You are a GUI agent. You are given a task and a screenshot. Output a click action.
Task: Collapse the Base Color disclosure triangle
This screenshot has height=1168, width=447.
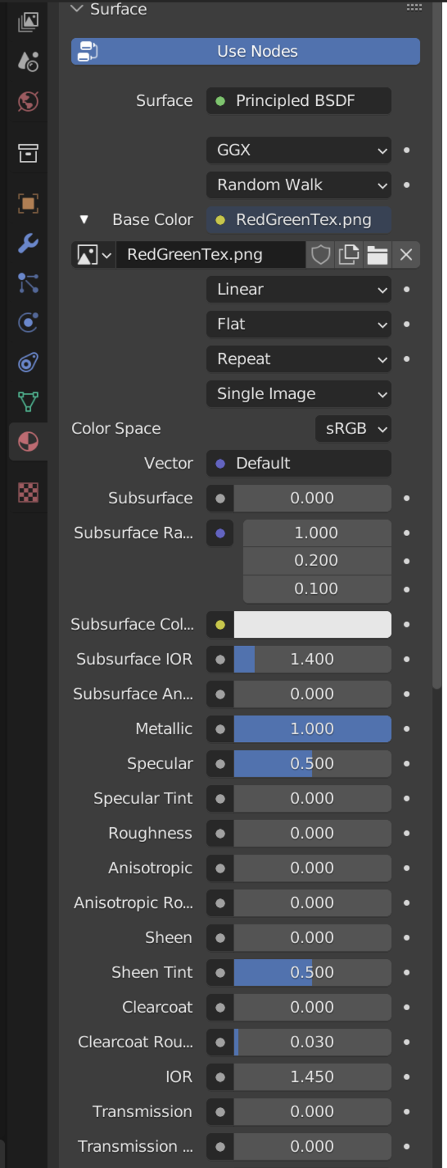click(84, 220)
